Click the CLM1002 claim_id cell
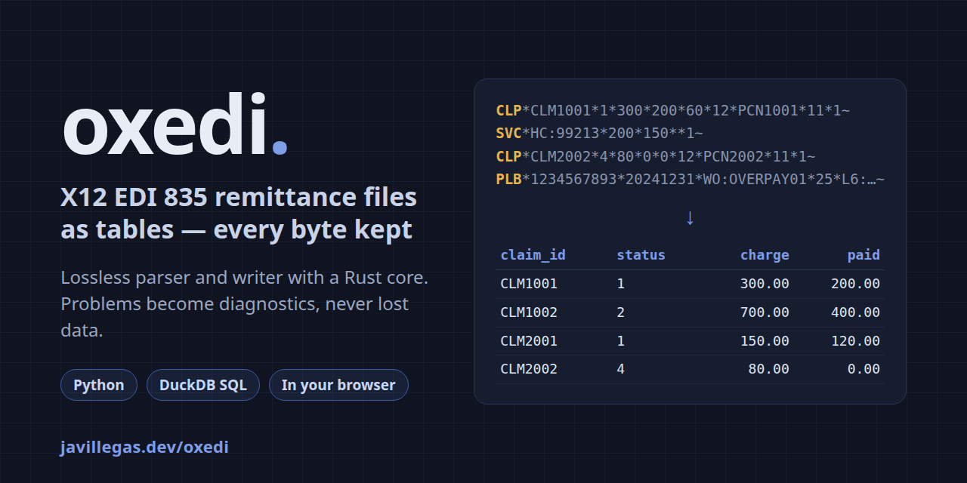The height and width of the screenshot is (483, 967). point(529,312)
